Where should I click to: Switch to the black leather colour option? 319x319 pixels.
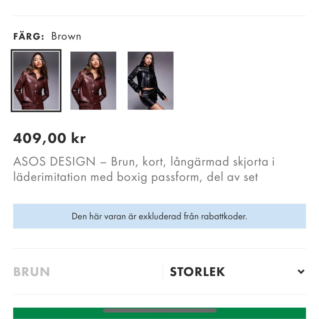click(150, 81)
